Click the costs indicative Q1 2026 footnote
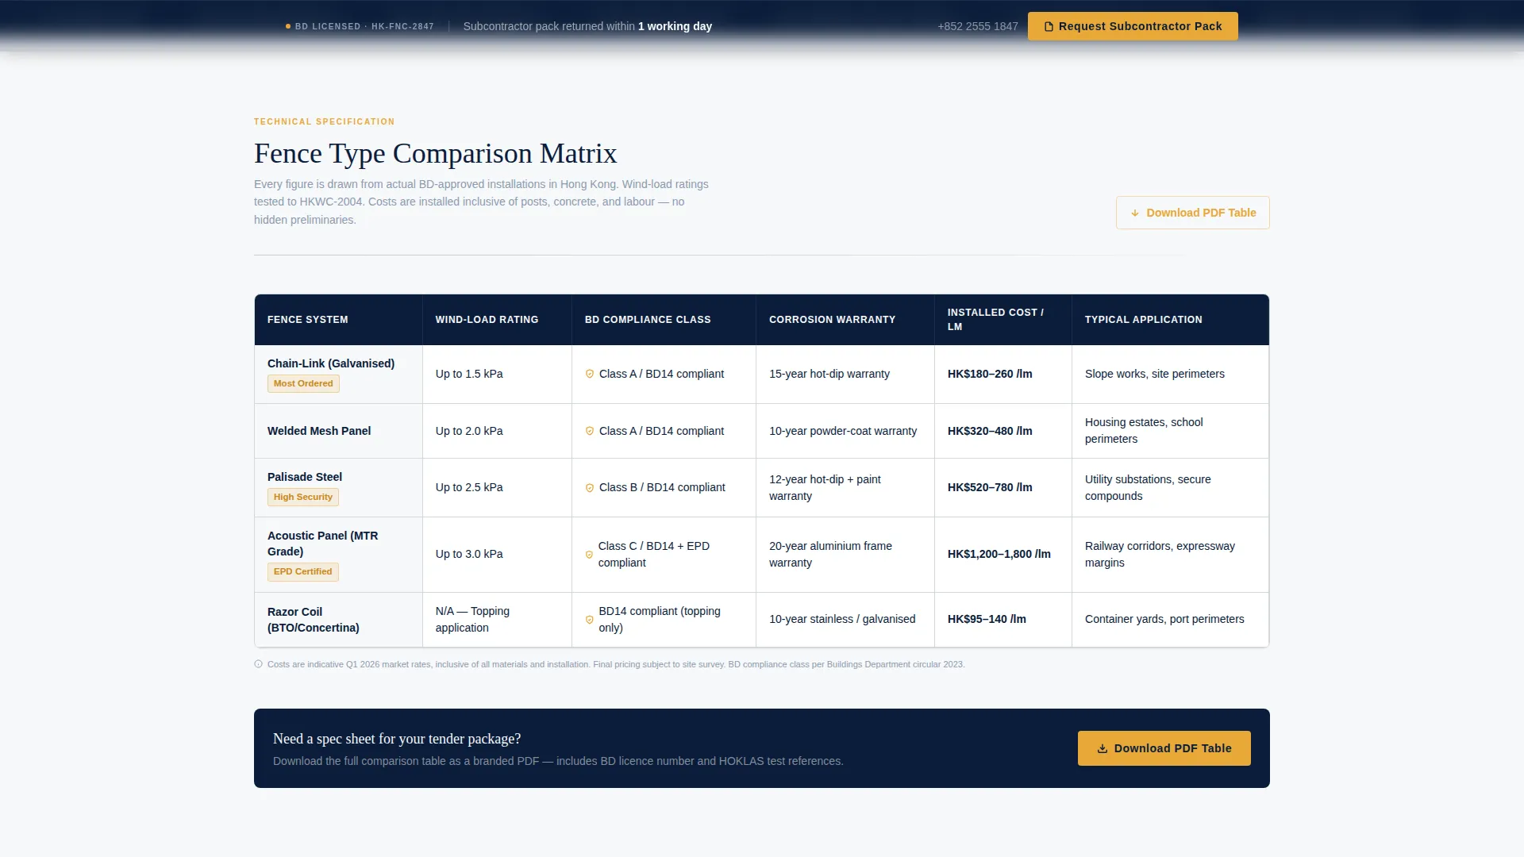The width and height of the screenshot is (1524, 857). click(616, 664)
